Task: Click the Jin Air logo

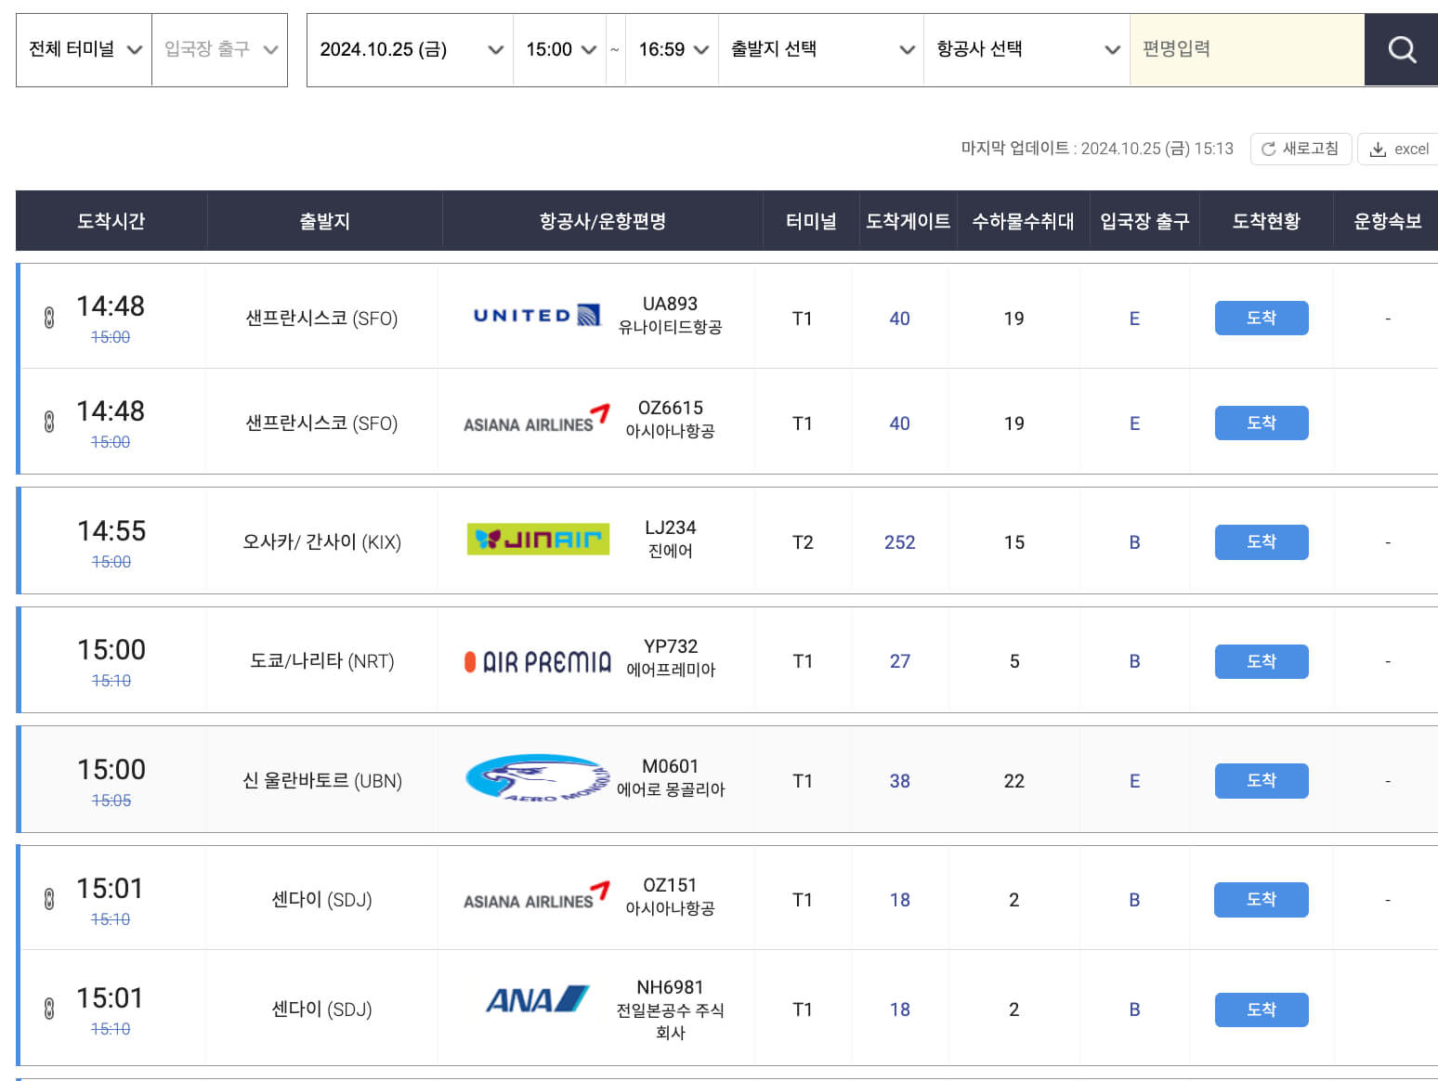Action: pyautogui.click(x=538, y=539)
